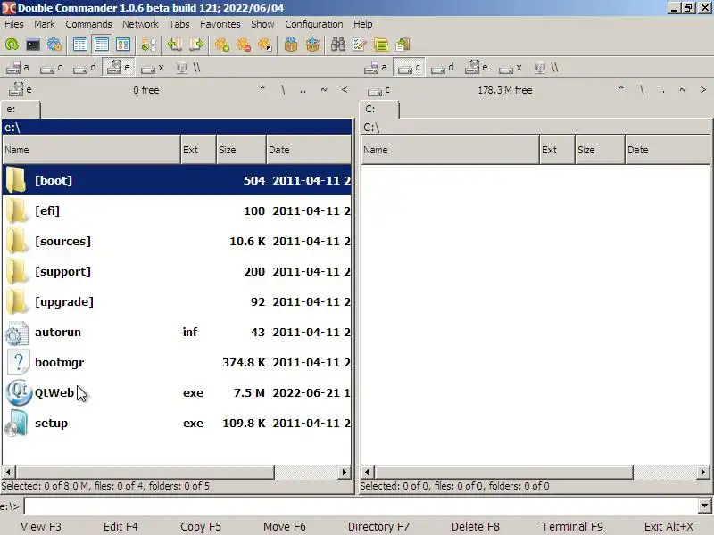Image resolution: width=714 pixels, height=535 pixels.
Task: Open the Files menu
Action: pos(14,24)
